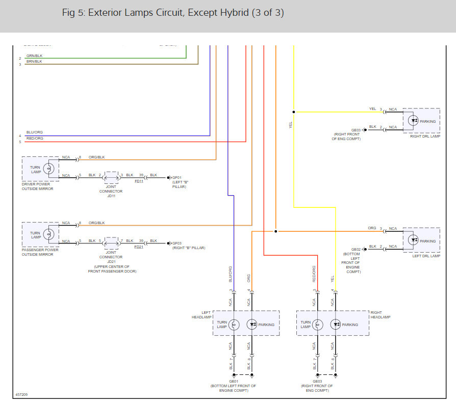Click the YEL label on Right DRL Lamp wire

click(x=372, y=109)
